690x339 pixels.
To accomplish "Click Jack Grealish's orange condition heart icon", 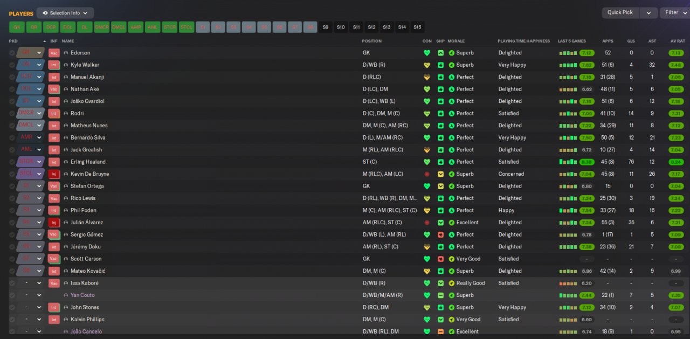I will (x=427, y=150).
